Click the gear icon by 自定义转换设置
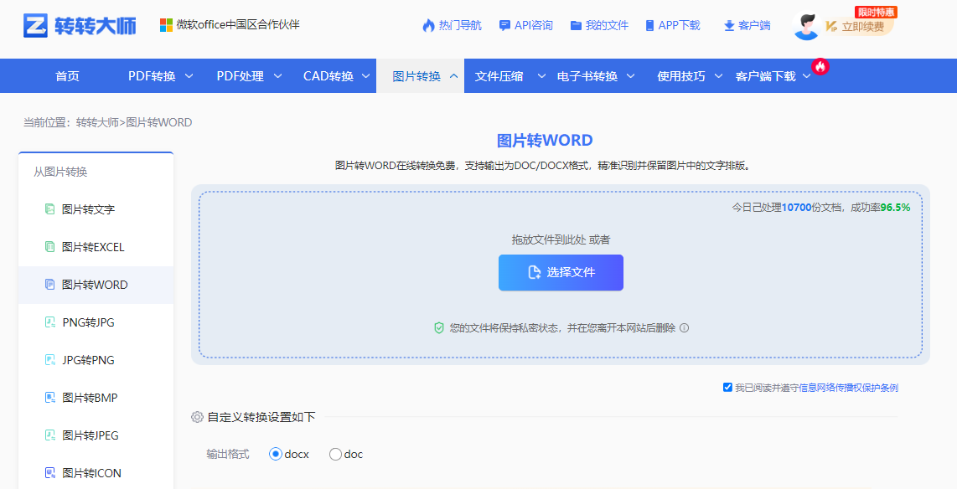This screenshot has width=957, height=489. [197, 417]
